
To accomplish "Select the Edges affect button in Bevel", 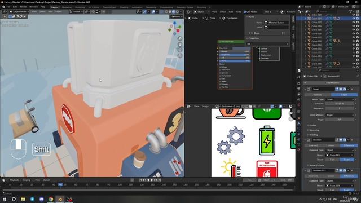I will tap(344, 95).
